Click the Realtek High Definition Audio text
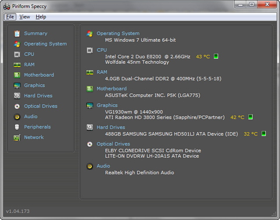The height and width of the screenshot is (220, 280). [x=140, y=173]
